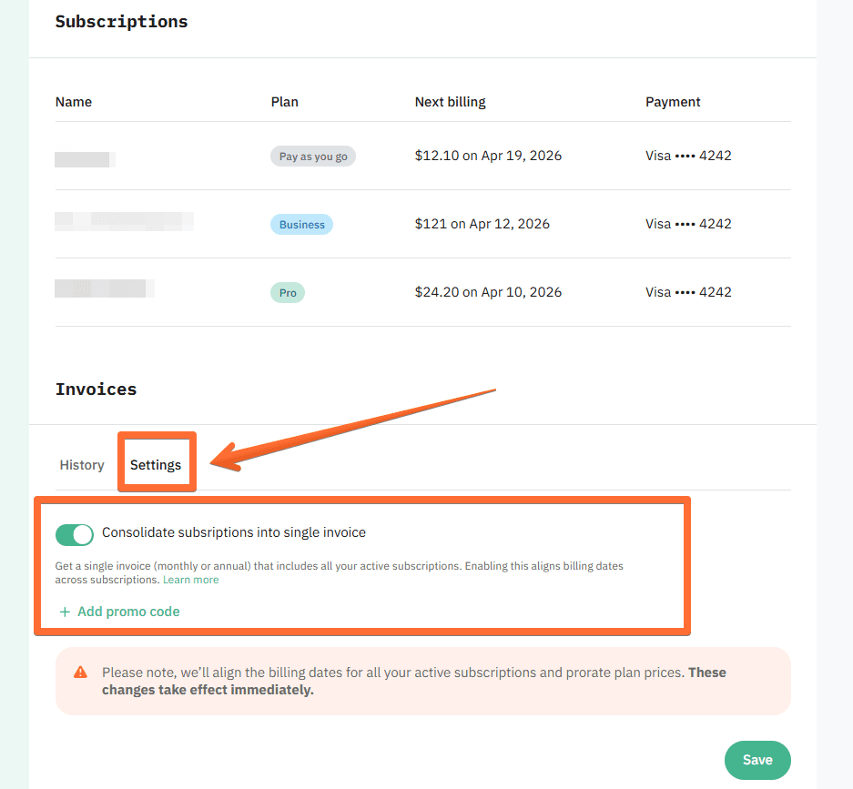
Task: Click the plus icon beside Add promo code
Action: coord(65,612)
